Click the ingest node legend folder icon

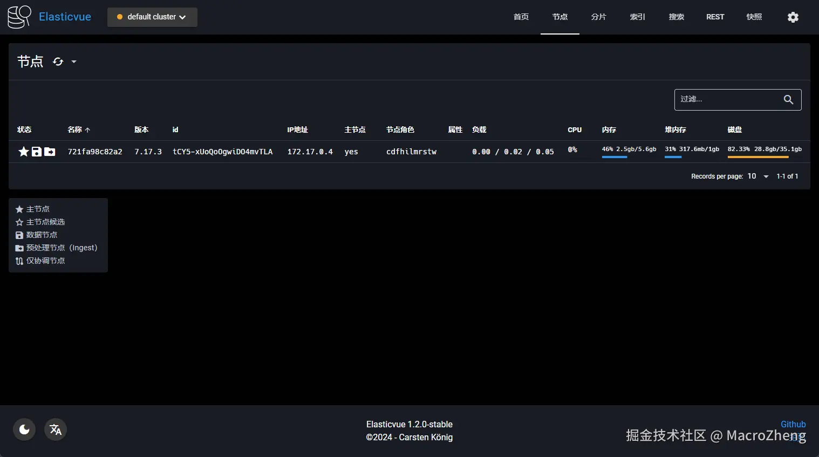click(x=19, y=248)
